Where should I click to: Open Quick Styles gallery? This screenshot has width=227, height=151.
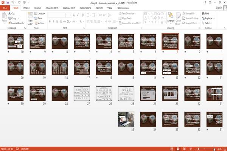[178, 19]
